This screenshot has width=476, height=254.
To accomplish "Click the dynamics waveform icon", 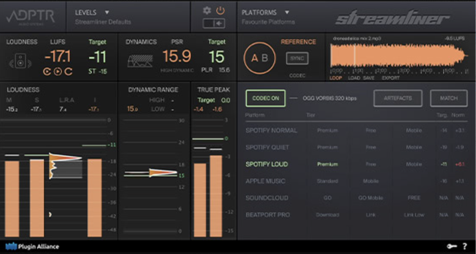I will click(x=139, y=62).
